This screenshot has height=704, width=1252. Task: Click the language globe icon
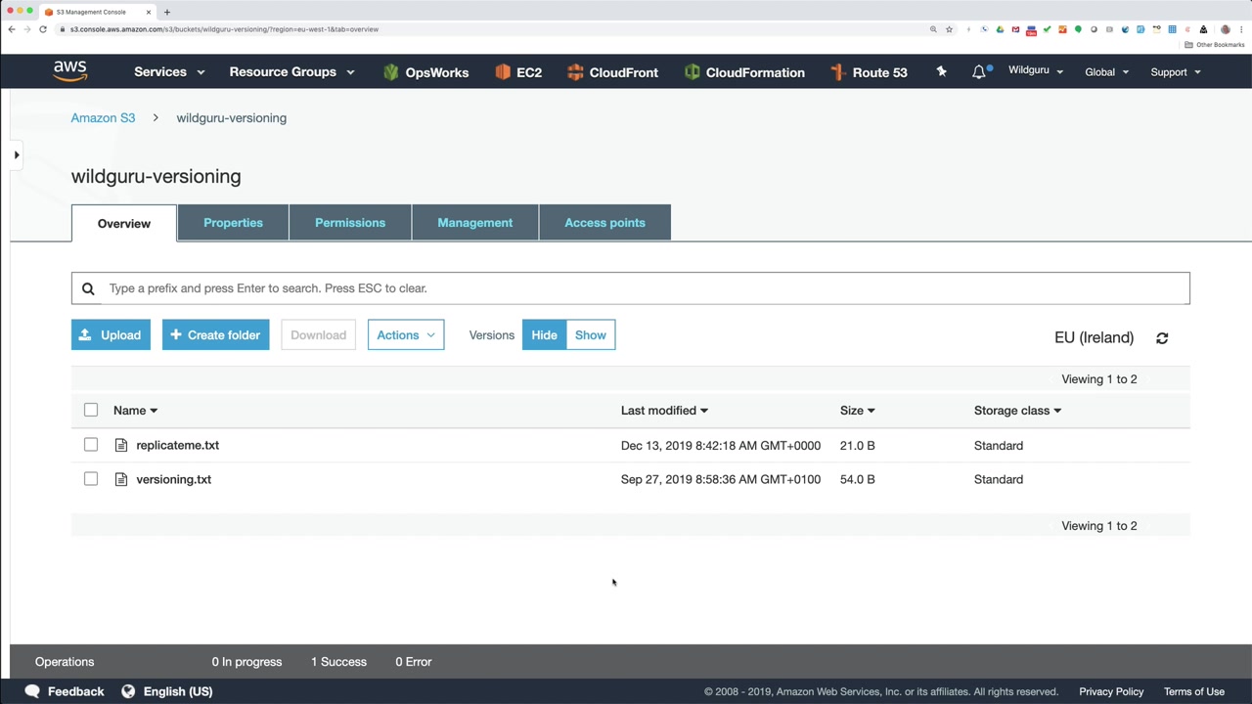coord(128,691)
